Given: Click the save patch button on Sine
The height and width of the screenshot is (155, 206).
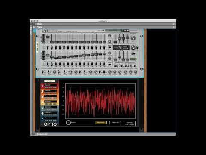Looking at the screenshot, I should [128, 31].
